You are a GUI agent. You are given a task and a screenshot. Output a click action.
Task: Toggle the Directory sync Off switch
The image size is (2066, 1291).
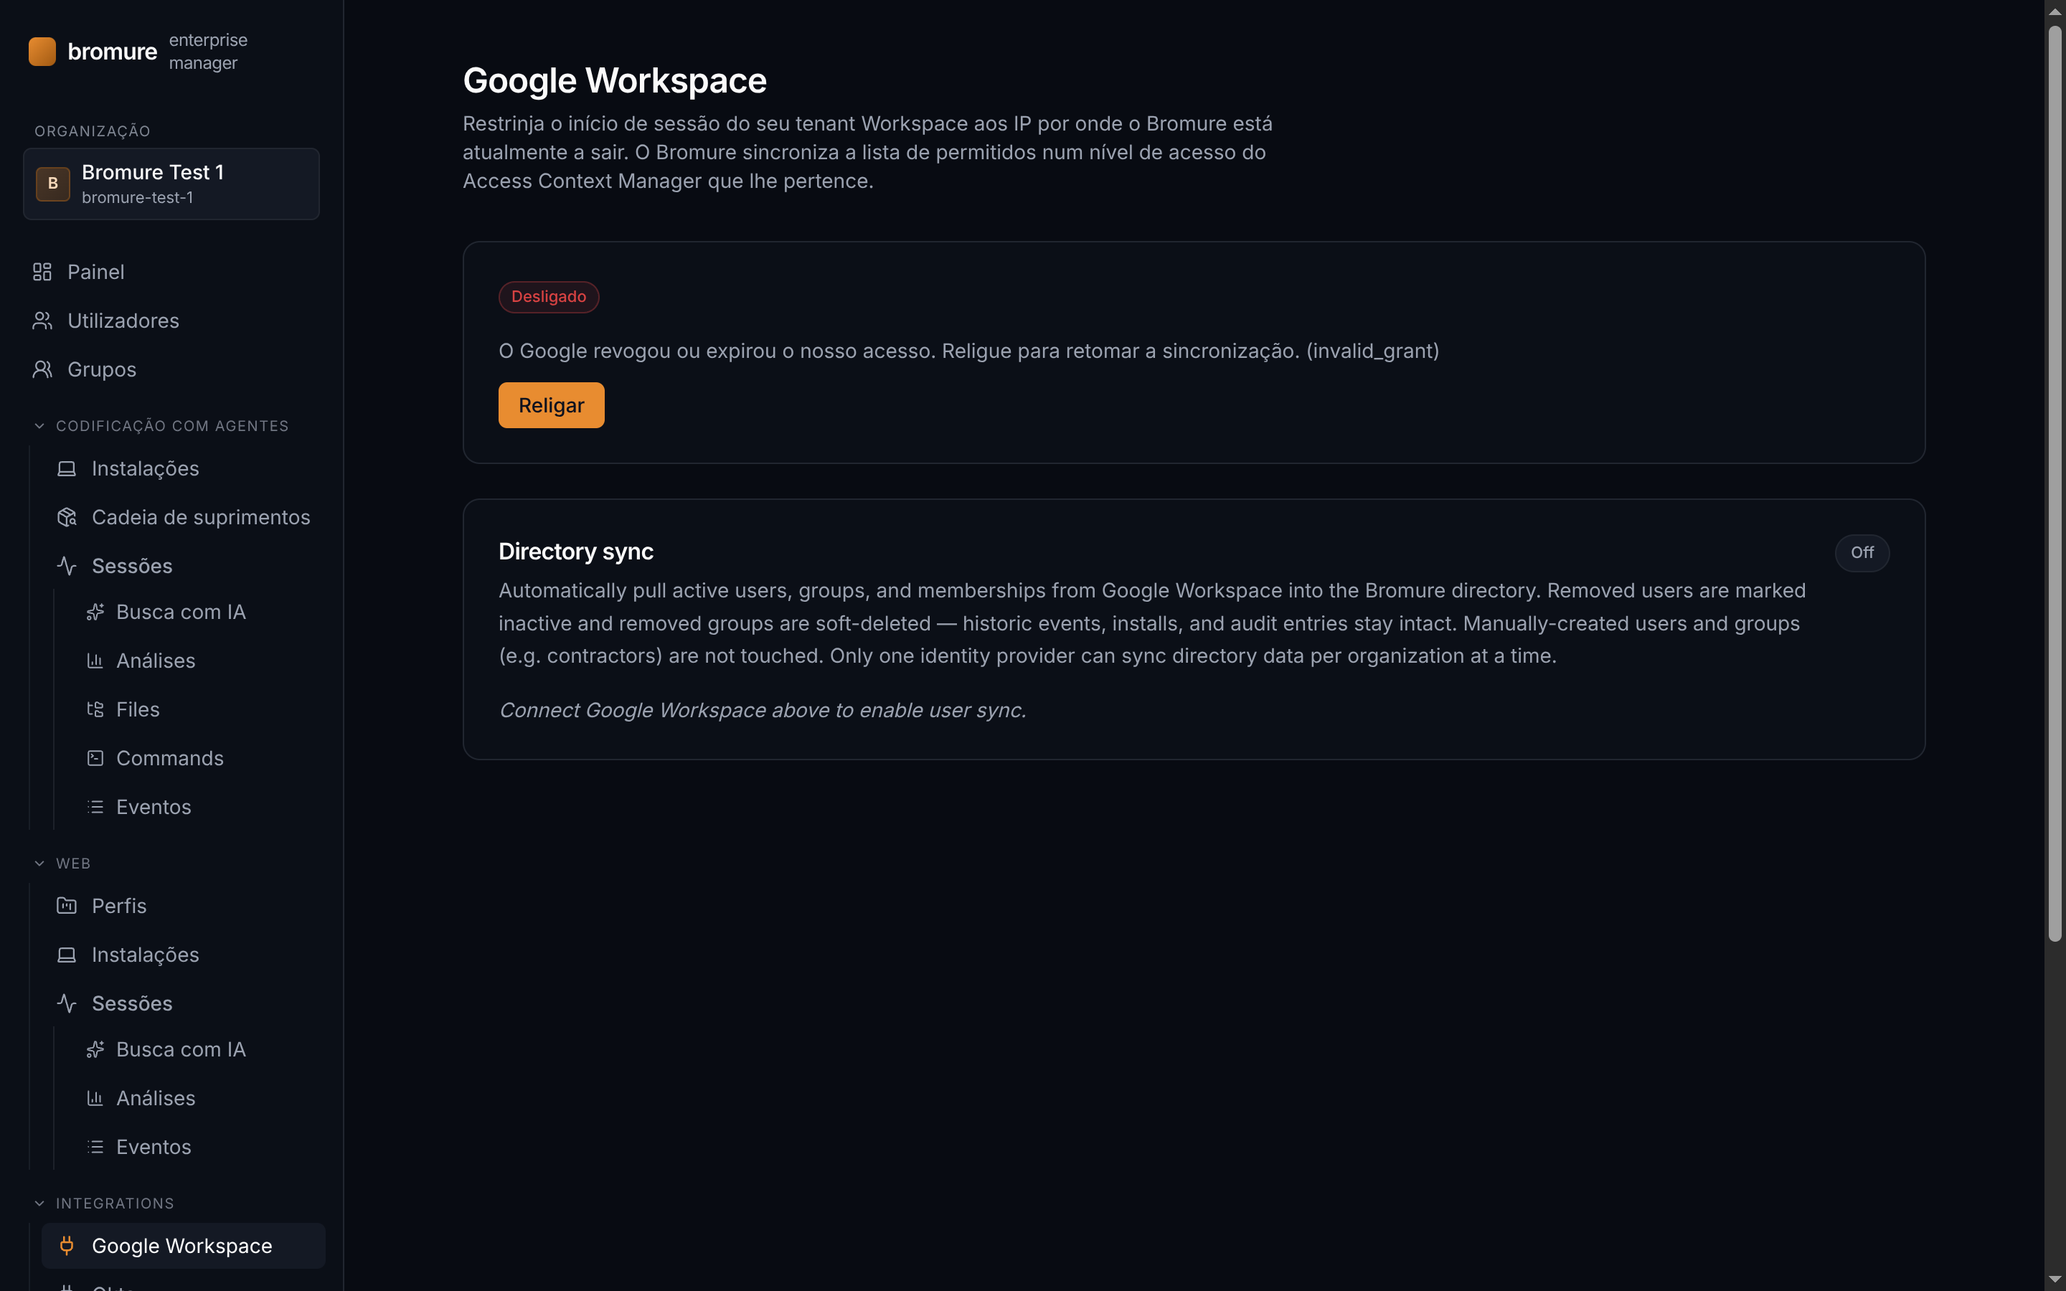pyautogui.click(x=1862, y=552)
